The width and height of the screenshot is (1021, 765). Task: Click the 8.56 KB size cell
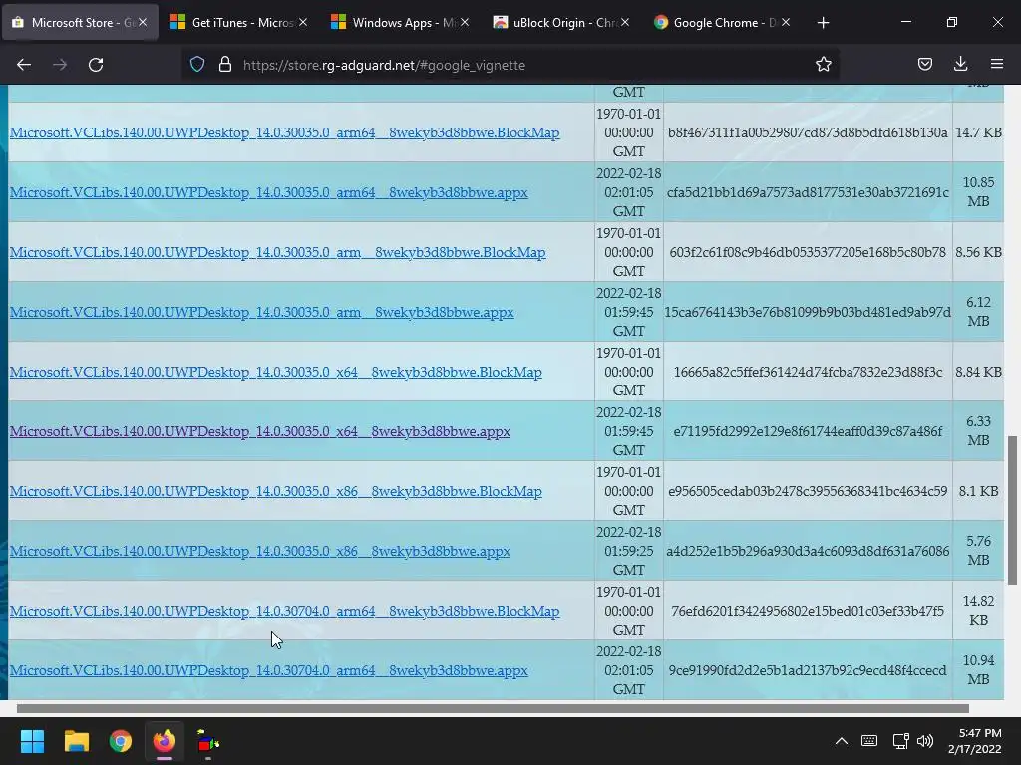click(x=978, y=252)
